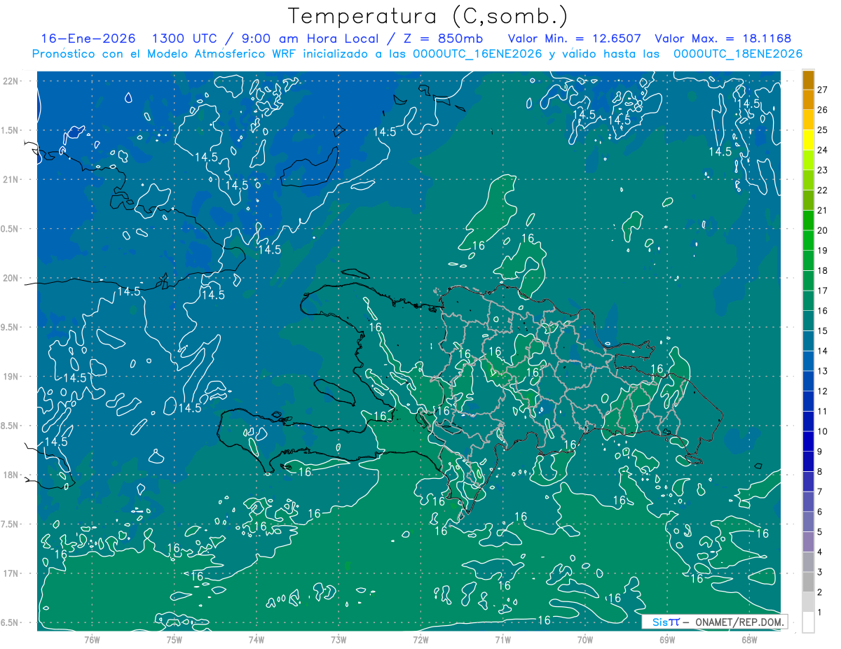Click longitude axis label "73W"

click(339, 639)
